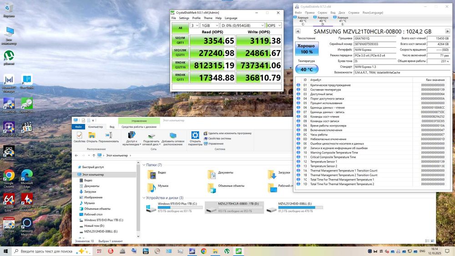Click Удалить или изменить программу link
The height and width of the screenshot is (256, 455).
coord(228,133)
